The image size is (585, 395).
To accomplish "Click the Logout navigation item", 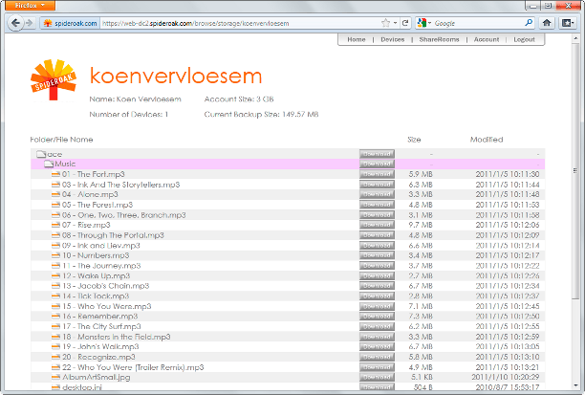I will (x=524, y=39).
